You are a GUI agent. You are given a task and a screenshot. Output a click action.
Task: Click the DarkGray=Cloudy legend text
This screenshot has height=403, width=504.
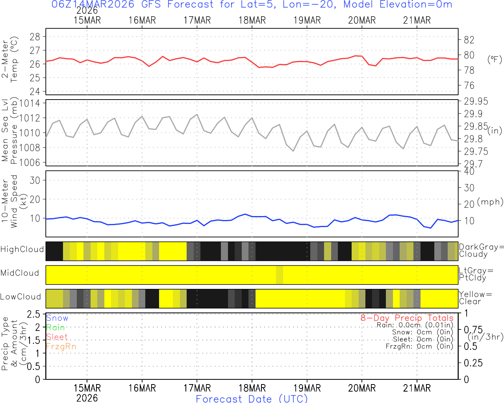pyautogui.click(x=481, y=250)
